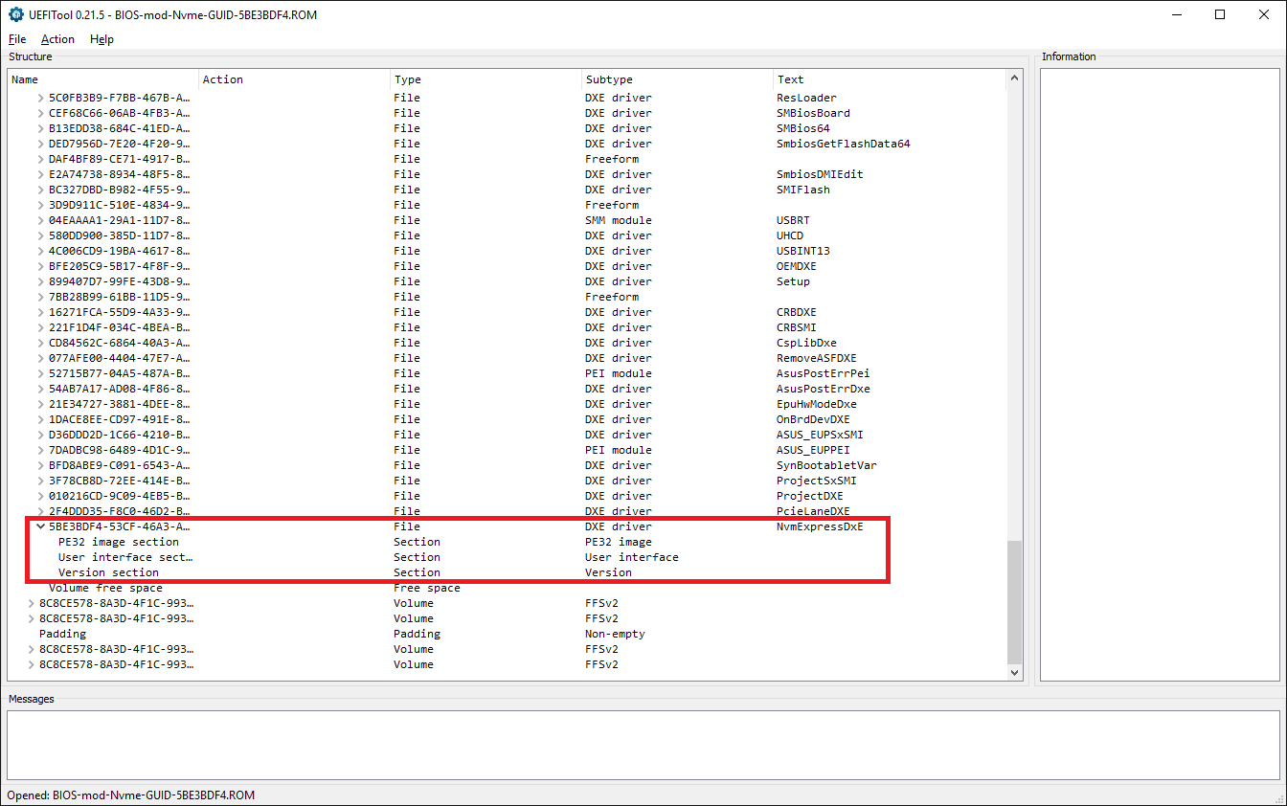Click the CspLibDxe text cell
The image size is (1287, 806).
pyautogui.click(x=805, y=343)
